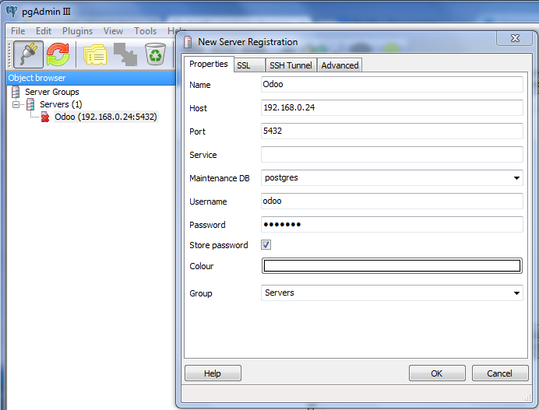Click the Username input field
Image resolution: width=539 pixels, height=410 pixels.
pyautogui.click(x=392, y=201)
